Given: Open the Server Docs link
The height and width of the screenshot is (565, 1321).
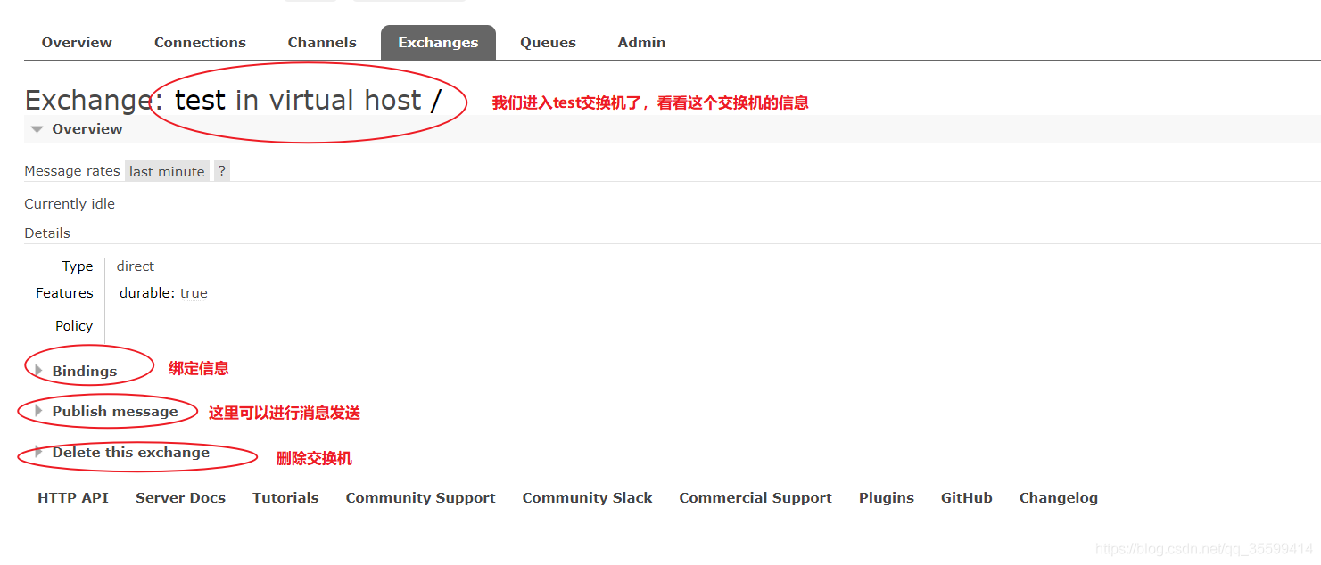Looking at the screenshot, I should coord(180,498).
